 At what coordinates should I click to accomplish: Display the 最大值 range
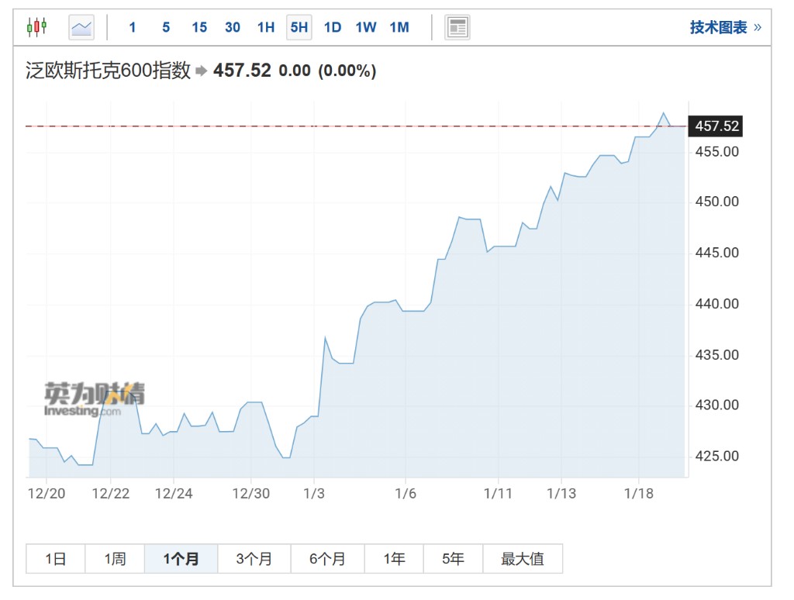coord(523,559)
